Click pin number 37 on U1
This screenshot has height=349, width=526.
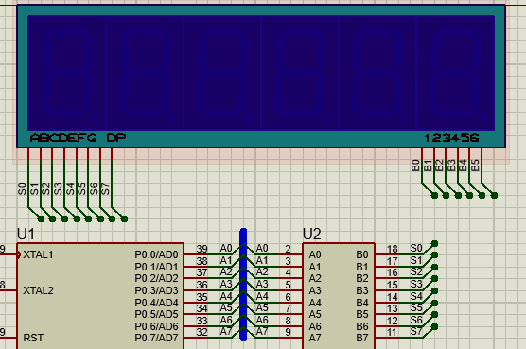coord(202,272)
